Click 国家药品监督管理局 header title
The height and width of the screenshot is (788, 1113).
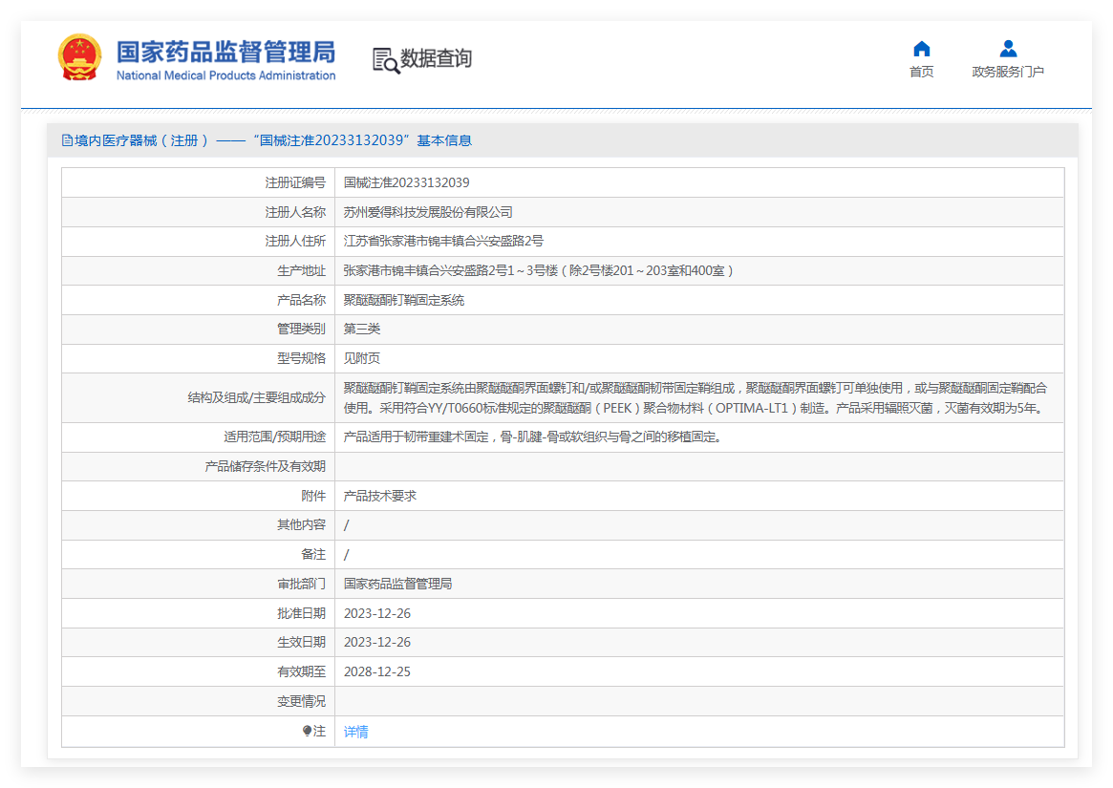click(225, 52)
